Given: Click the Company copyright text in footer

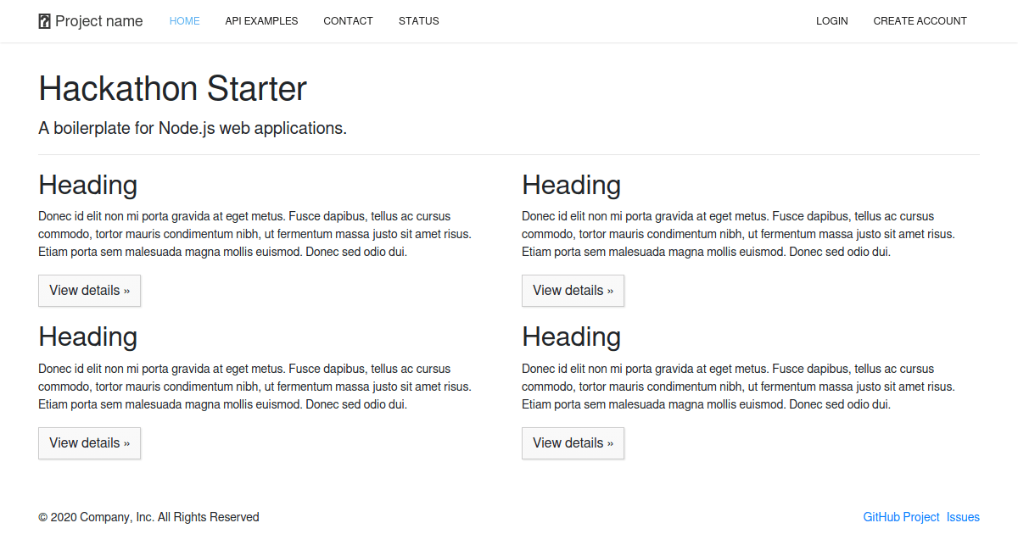Looking at the screenshot, I should [x=148, y=517].
